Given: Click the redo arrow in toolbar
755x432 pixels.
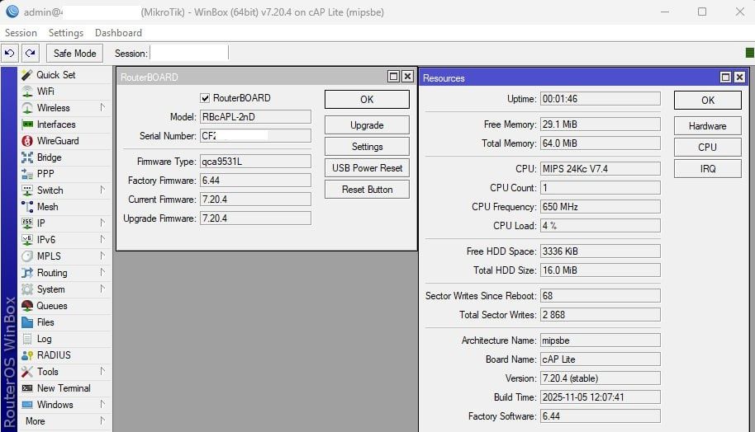Looking at the screenshot, I should click(31, 53).
